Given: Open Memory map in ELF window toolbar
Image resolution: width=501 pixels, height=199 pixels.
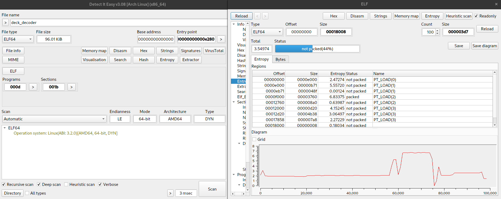Looking at the screenshot, I should [406, 16].
